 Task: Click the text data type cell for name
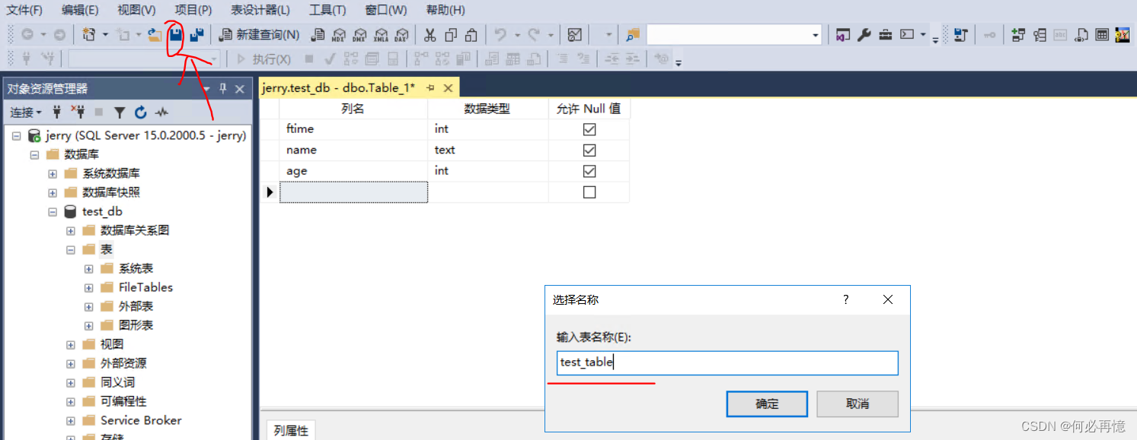[x=488, y=150]
